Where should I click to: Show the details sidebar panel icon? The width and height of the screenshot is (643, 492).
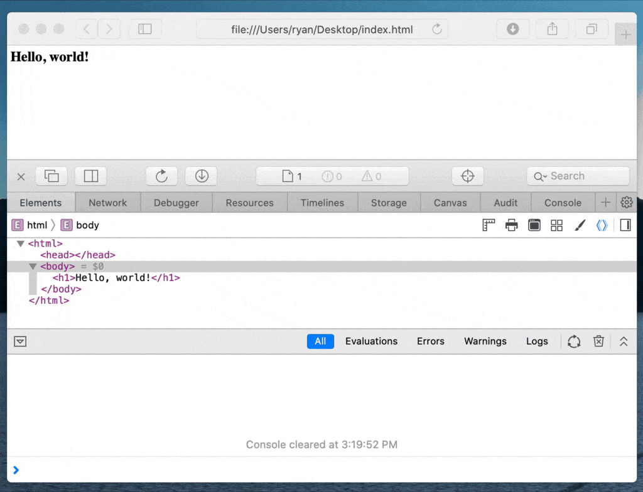[625, 225]
